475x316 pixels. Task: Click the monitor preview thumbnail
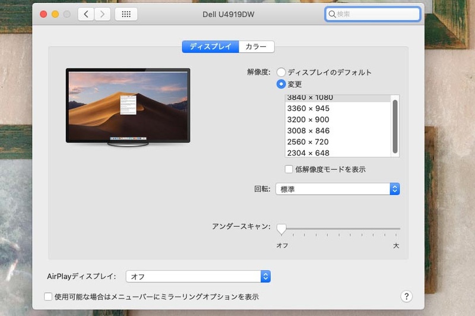click(128, 107)
